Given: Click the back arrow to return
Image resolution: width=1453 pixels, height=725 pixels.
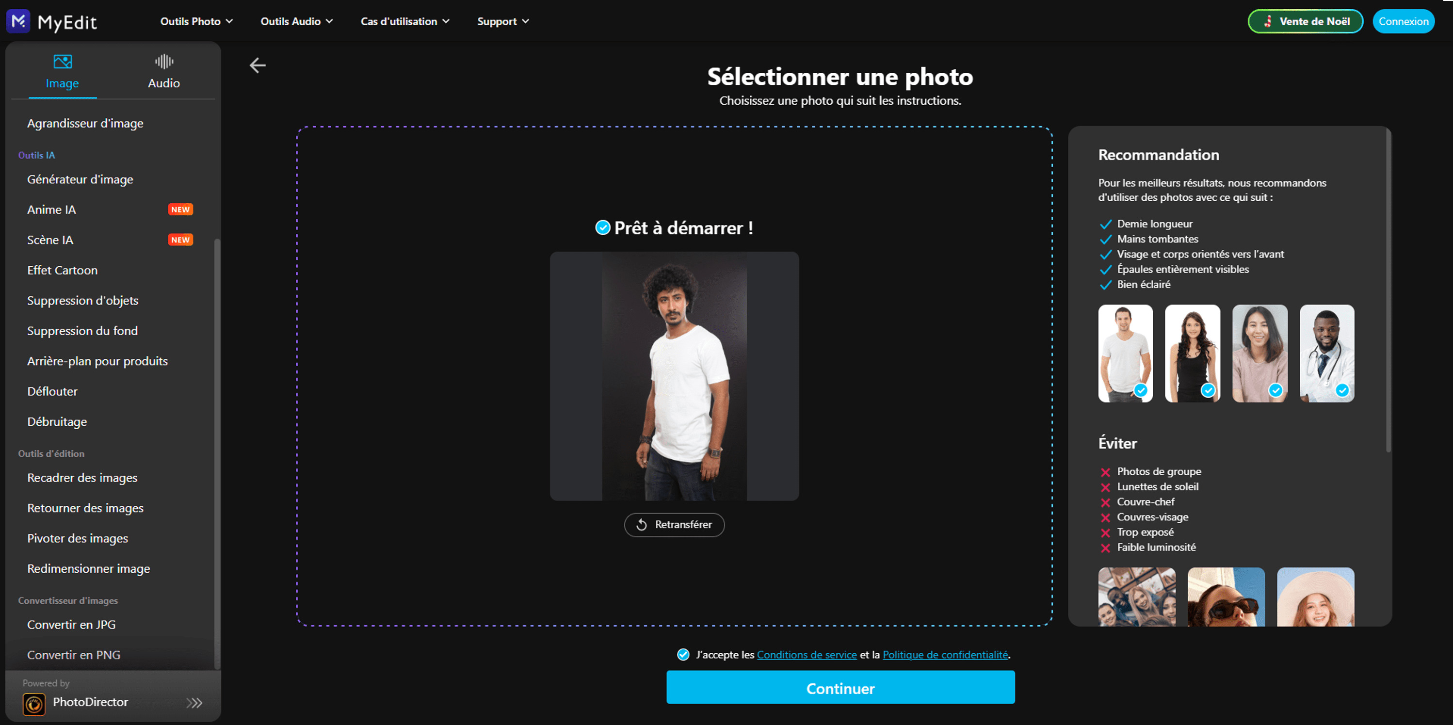Looking at the screenshot, I should 258,65.
